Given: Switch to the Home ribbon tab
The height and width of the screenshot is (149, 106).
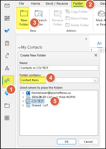Looking at the screenshot, I should (35, 4).
